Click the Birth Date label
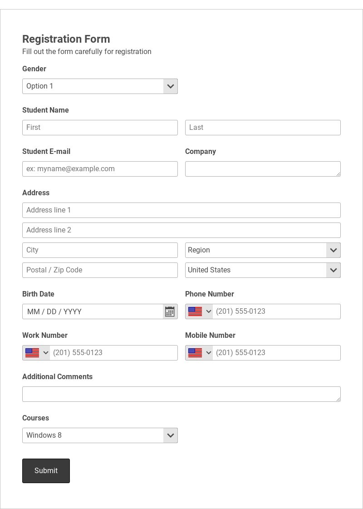Screen dimensions: 363x509 click(38, 294)
